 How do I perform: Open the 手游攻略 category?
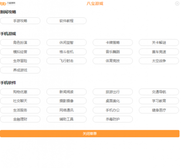(x=20, y=21)
